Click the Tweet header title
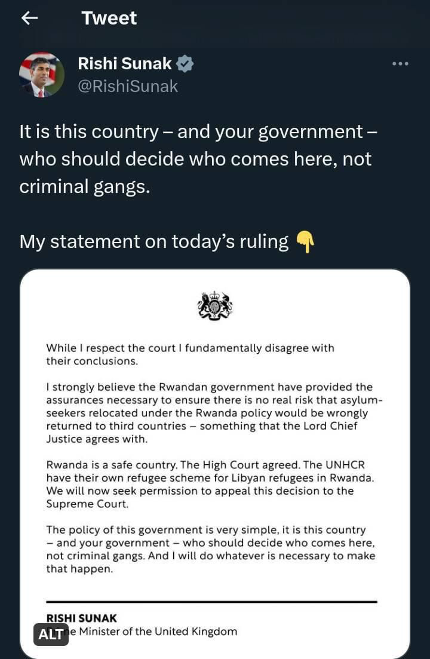The image size is (430, 659). tap(109, 18)
